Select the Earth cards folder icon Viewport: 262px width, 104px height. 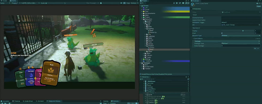[x=147, y=27]
